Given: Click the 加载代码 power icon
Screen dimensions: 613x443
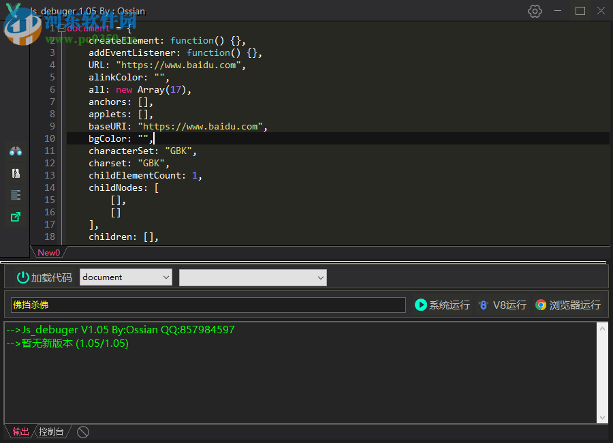Looking at the screenshot, I should tap(22, 277).
